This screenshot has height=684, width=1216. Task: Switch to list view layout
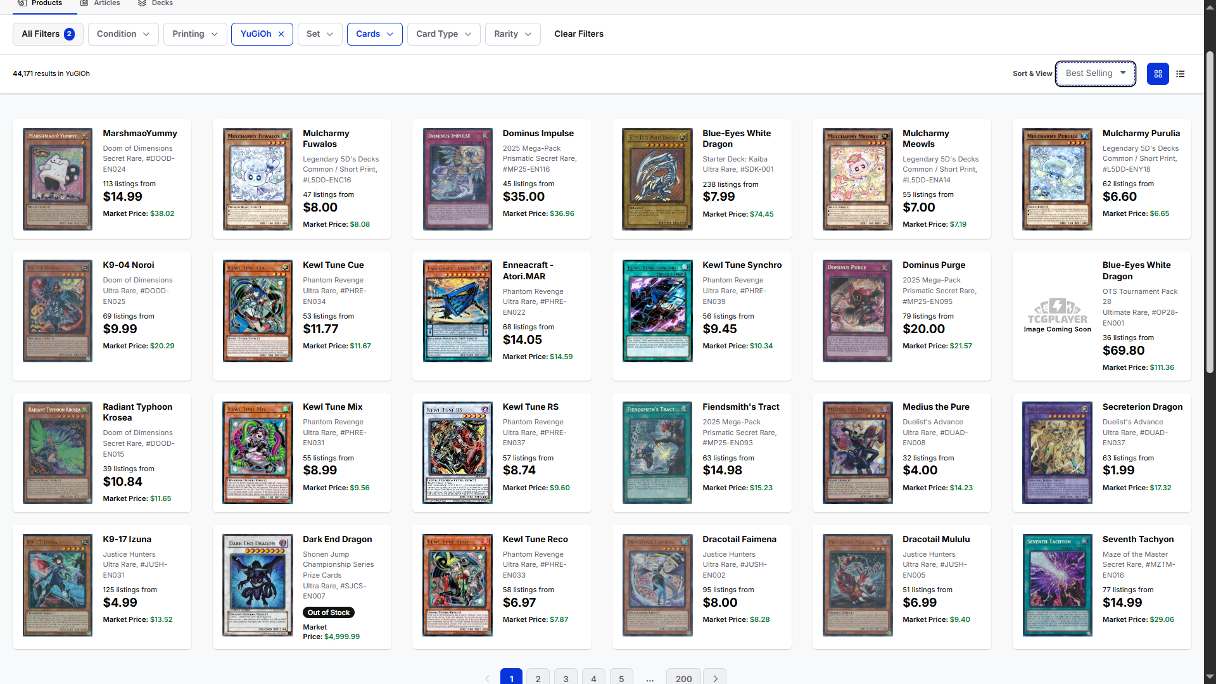click(x=1181, y=74)
